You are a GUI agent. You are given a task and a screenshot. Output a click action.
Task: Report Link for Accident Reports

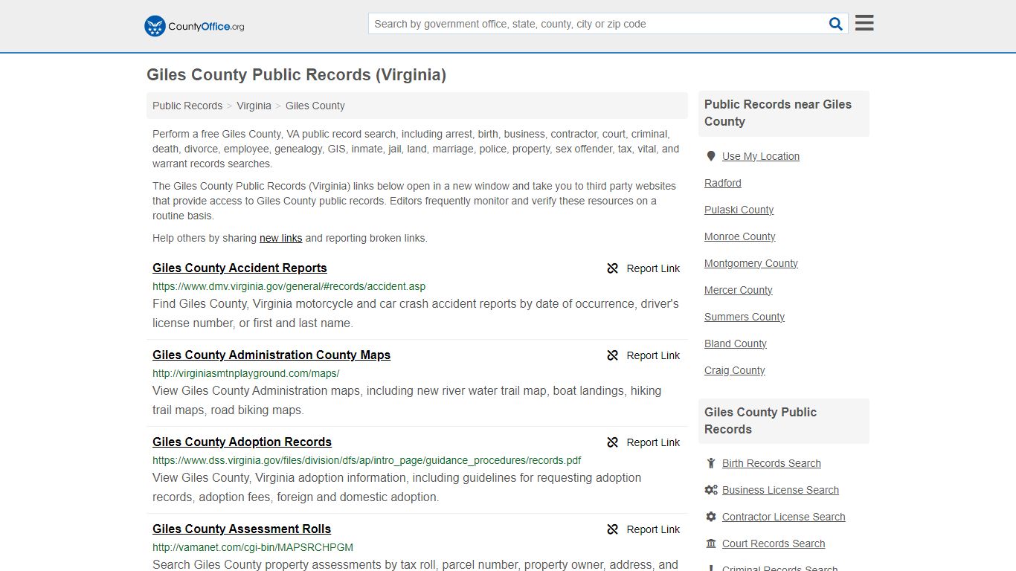point(653,268)
